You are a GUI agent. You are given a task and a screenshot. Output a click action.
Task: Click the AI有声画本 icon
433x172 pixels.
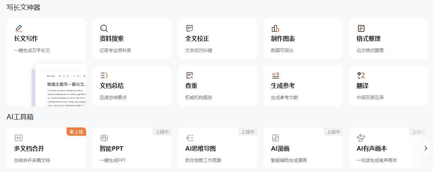[361, 138]
